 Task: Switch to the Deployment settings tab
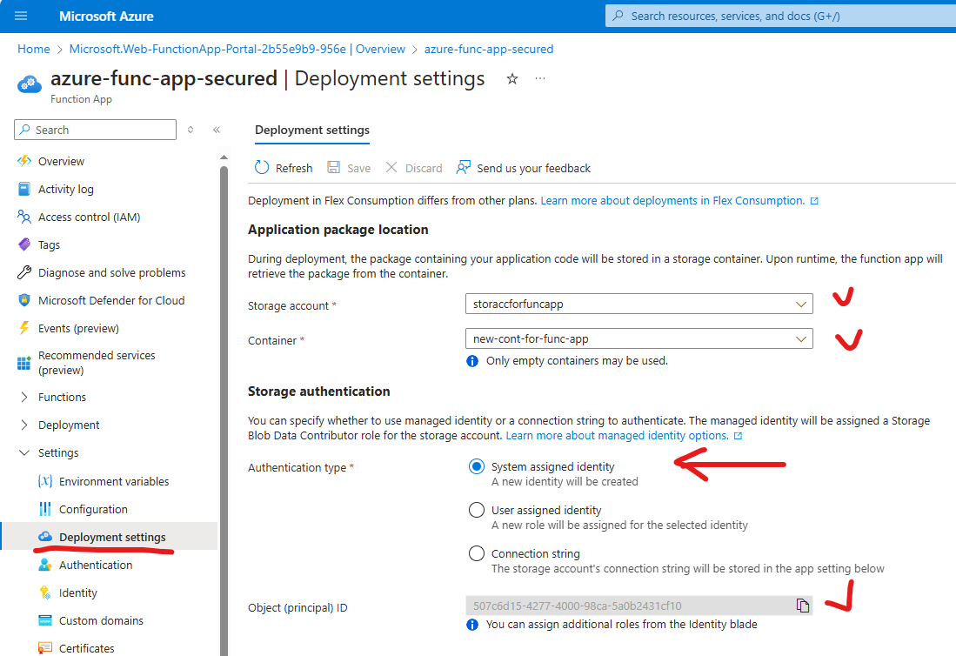tap(311, 131)
